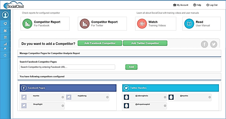Open Read User Manual card
Image resolution: width=226 pixels, height=119 pixels.
[x=201, y=24]
